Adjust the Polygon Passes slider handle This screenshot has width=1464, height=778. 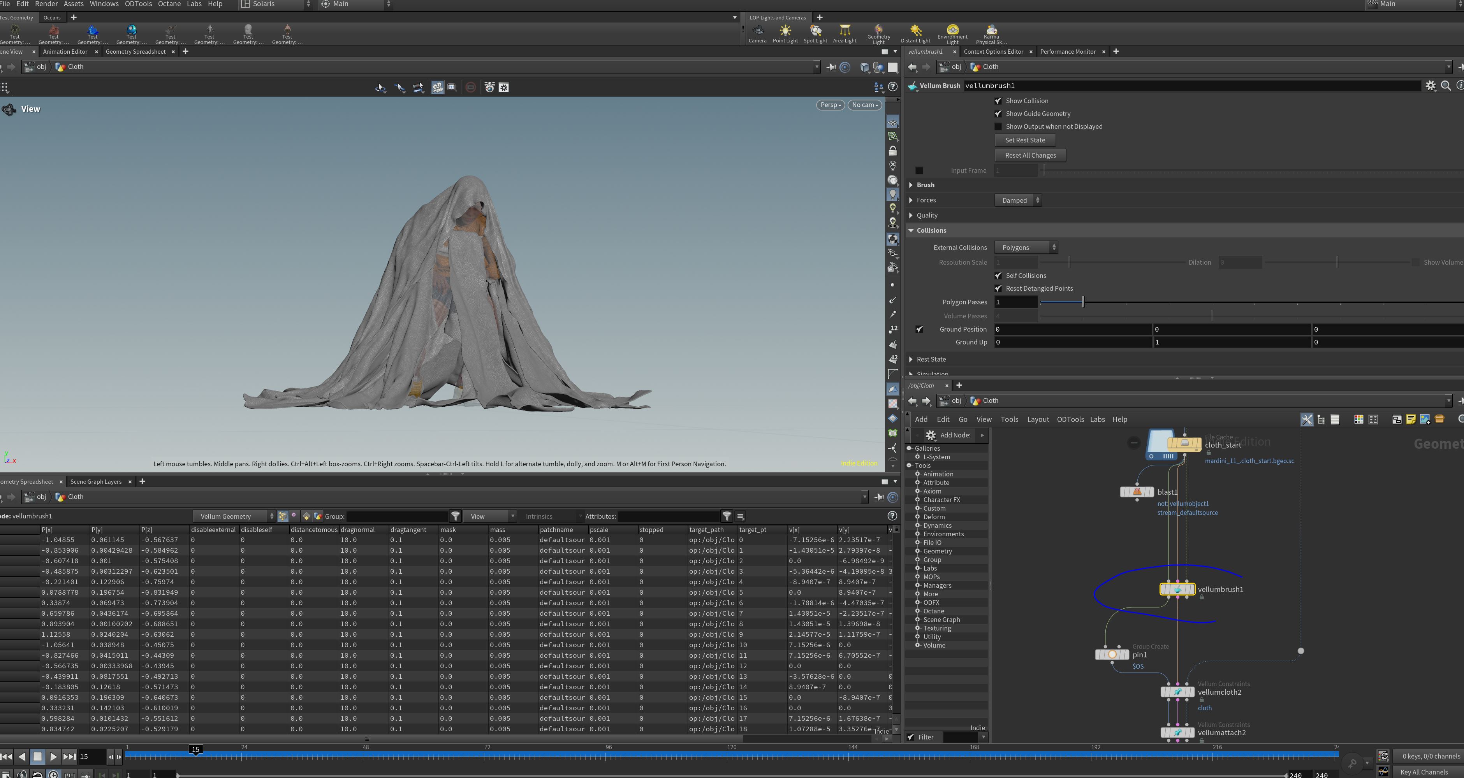(1083, 302)
